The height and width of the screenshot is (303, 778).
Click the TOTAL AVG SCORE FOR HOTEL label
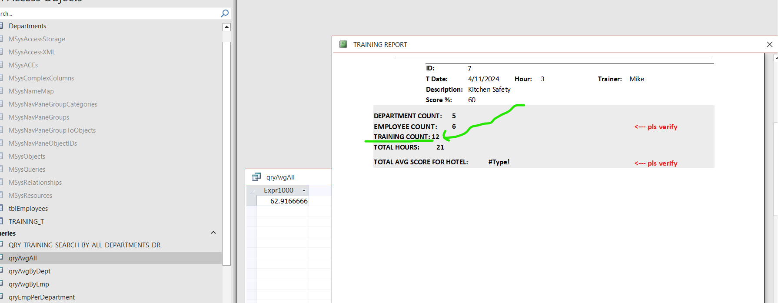(421, 162)
